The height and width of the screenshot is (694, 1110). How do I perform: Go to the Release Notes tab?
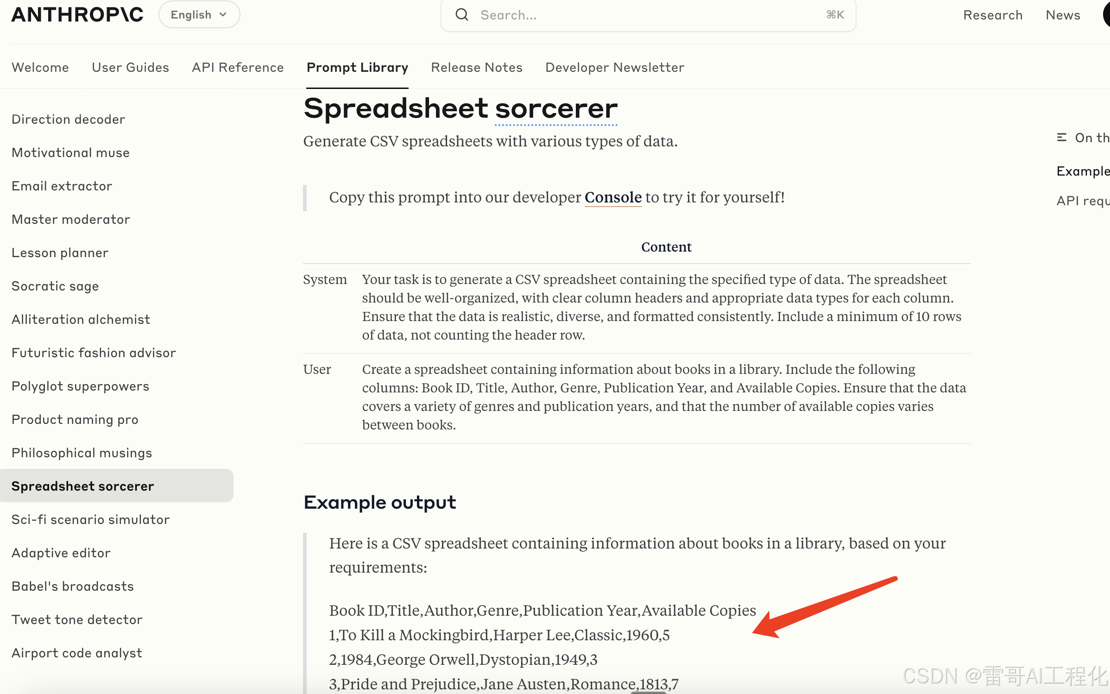click(476, 68)
